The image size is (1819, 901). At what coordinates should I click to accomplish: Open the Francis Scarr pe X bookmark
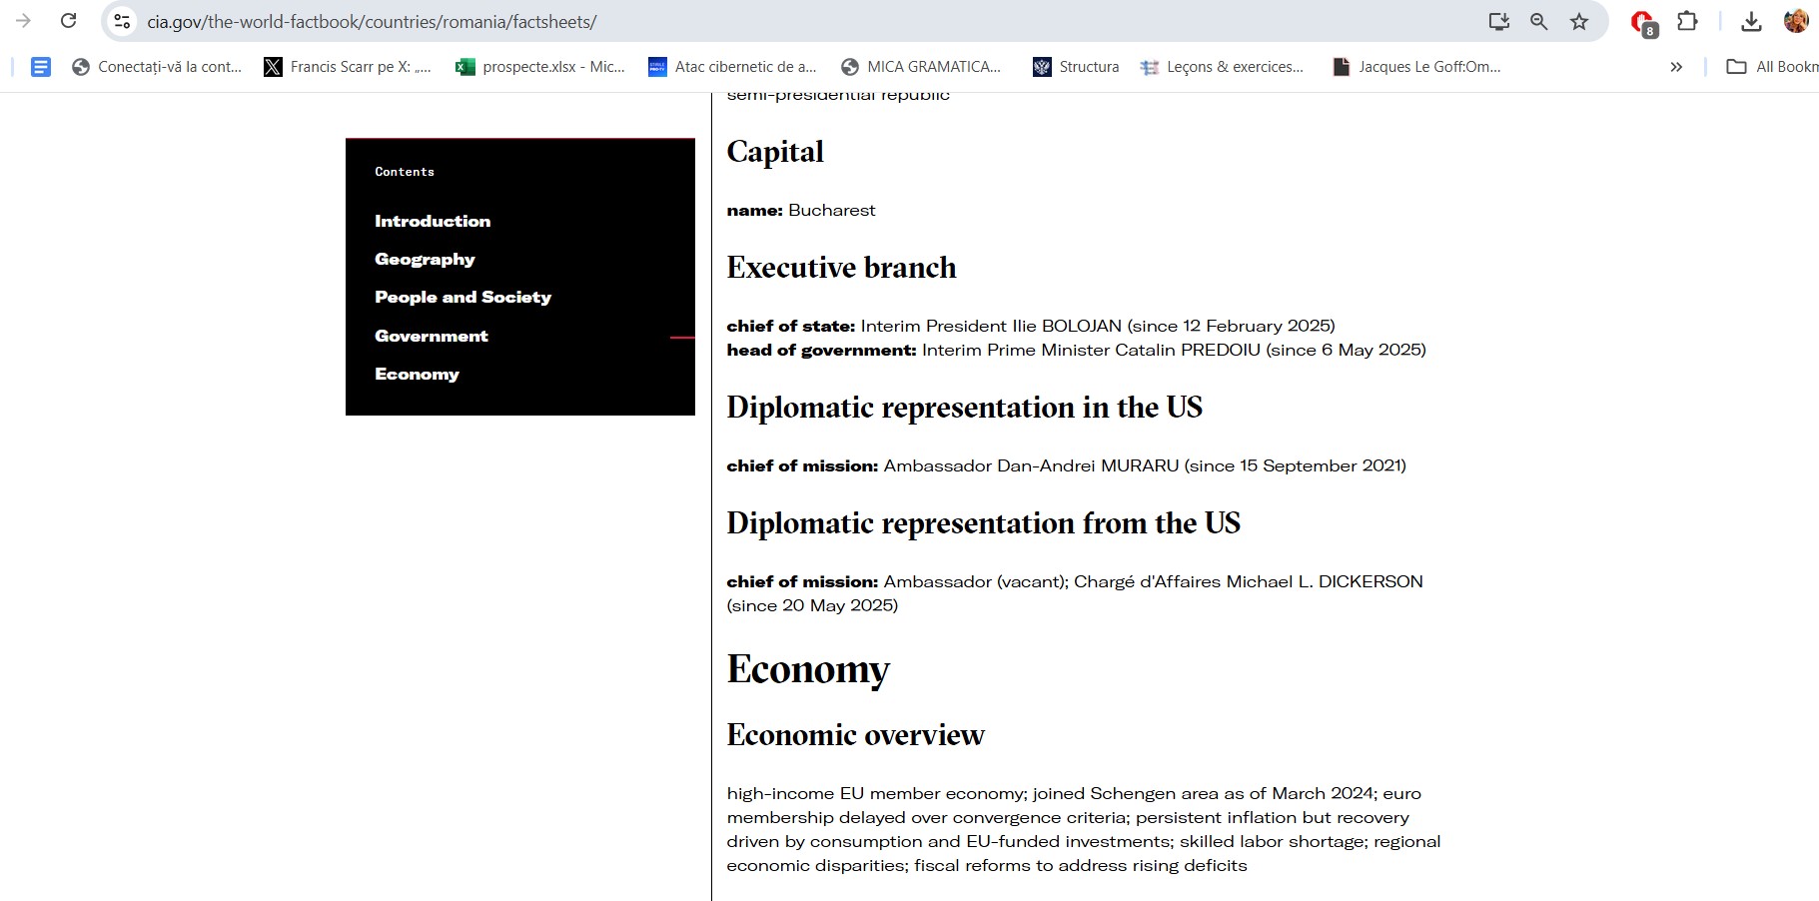click(348, 67)
